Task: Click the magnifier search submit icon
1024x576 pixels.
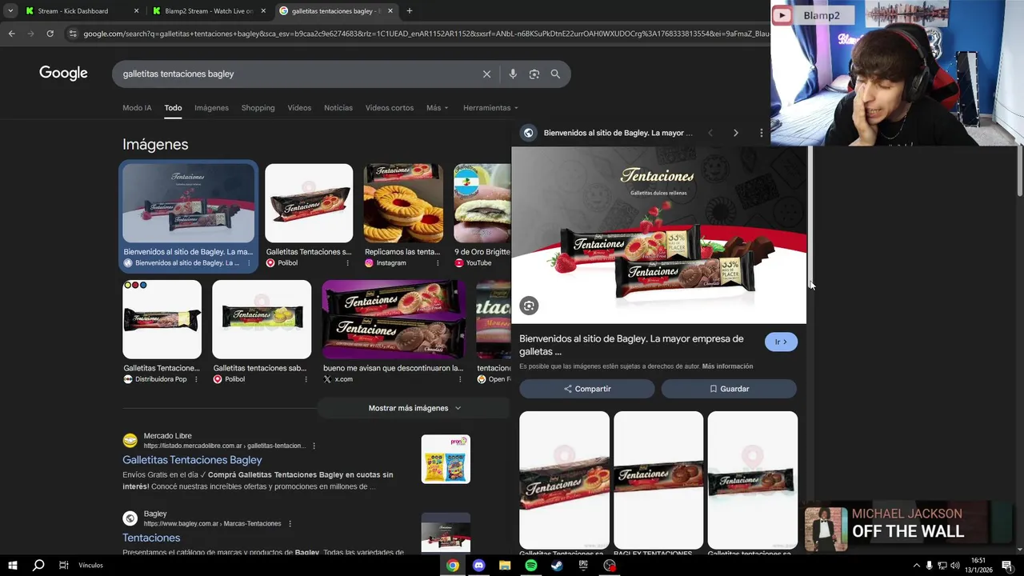Action: point(555,74)
